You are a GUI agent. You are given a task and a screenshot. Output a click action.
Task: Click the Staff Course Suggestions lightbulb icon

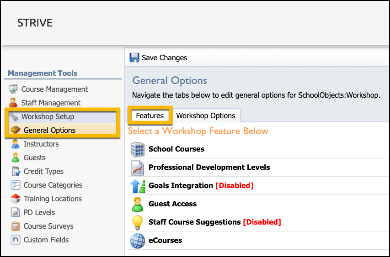coord(137,222)
